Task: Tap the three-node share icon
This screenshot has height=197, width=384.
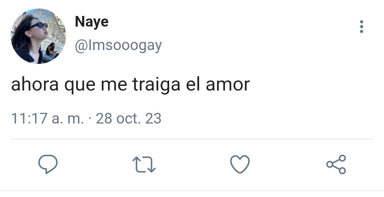Action: click(336, 164)
